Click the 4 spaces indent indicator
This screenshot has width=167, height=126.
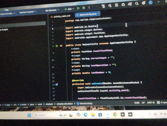pyautogui.click(x=164, y=102)
